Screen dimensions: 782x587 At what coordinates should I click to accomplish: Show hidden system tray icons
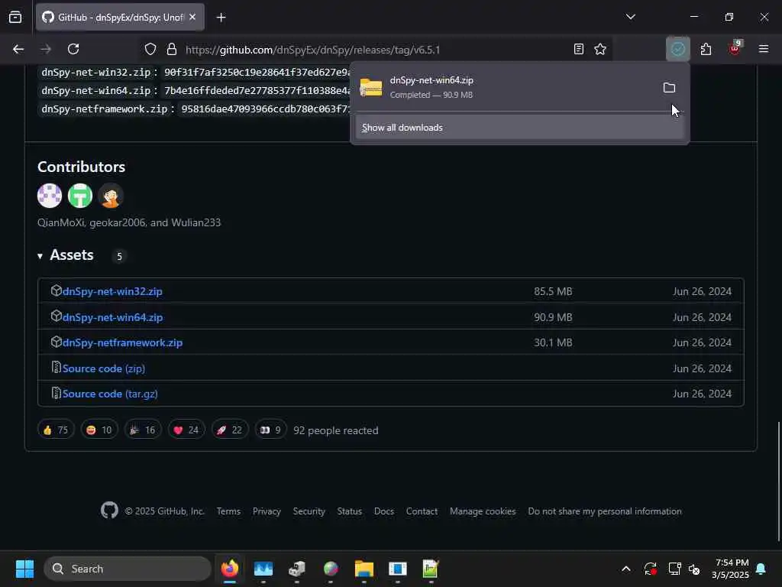(626, 569)
